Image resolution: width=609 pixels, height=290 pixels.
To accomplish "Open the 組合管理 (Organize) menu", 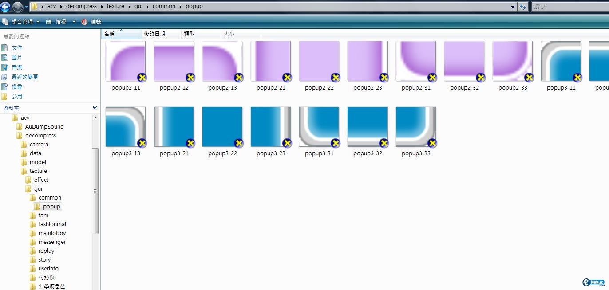I will [21, 21].
